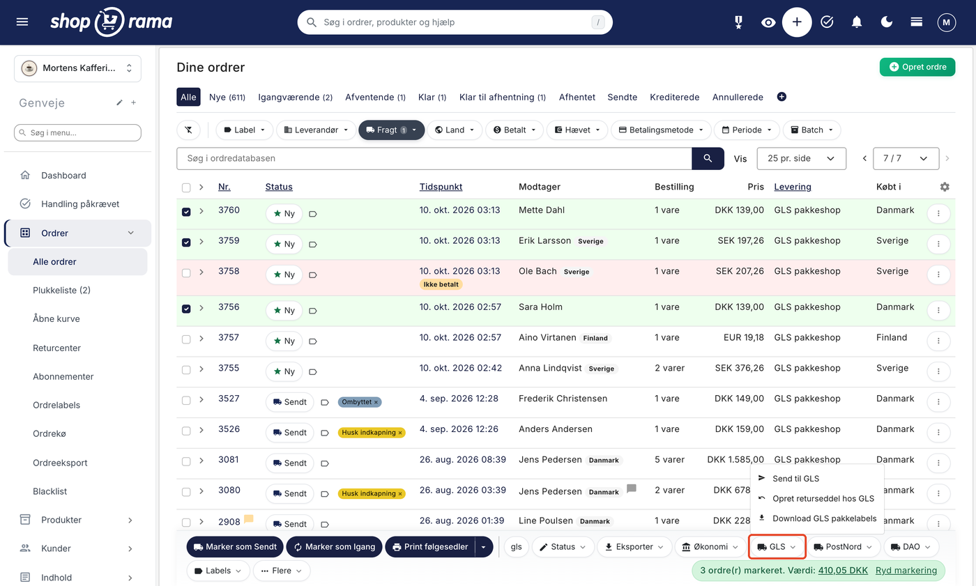Open three-dot menu for order 3760
The width and height of the screenshot is (976, 586).
tap(939, 213)
